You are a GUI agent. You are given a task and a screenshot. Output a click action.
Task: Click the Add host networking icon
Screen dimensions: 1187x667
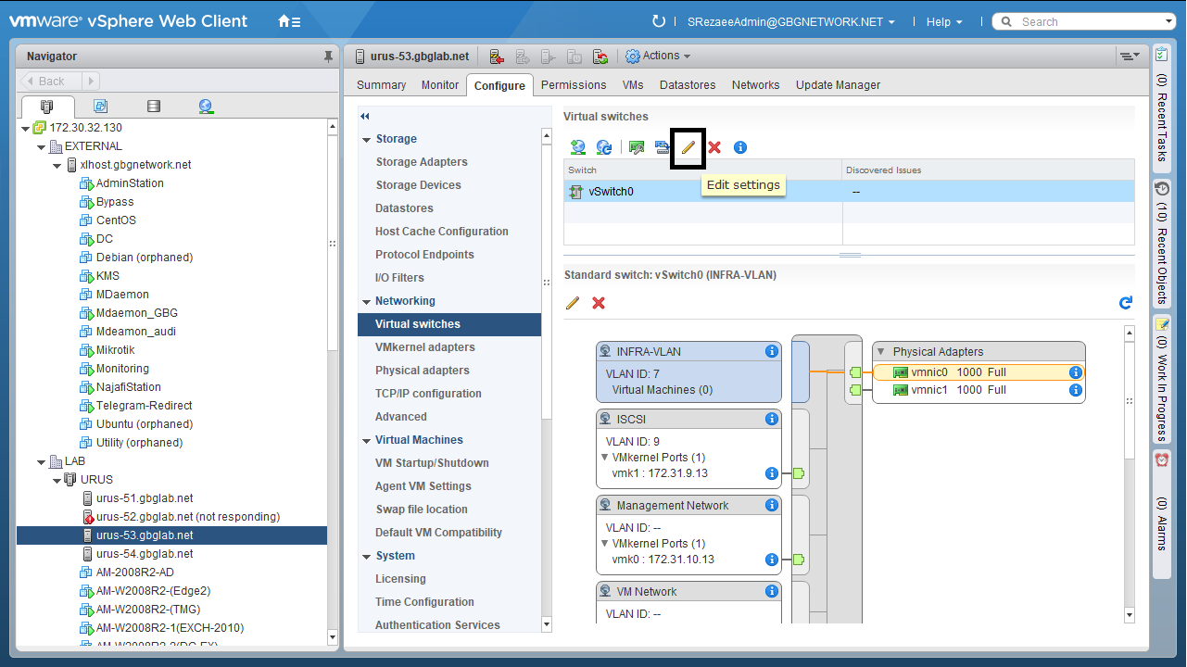tap(578, 147)
